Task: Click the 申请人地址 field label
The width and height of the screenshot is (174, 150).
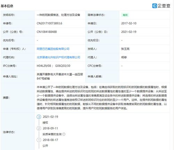Action: tap(10, 76)
